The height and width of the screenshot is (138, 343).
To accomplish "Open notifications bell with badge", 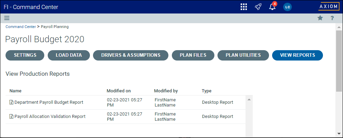I will click(x=272, y=6).
